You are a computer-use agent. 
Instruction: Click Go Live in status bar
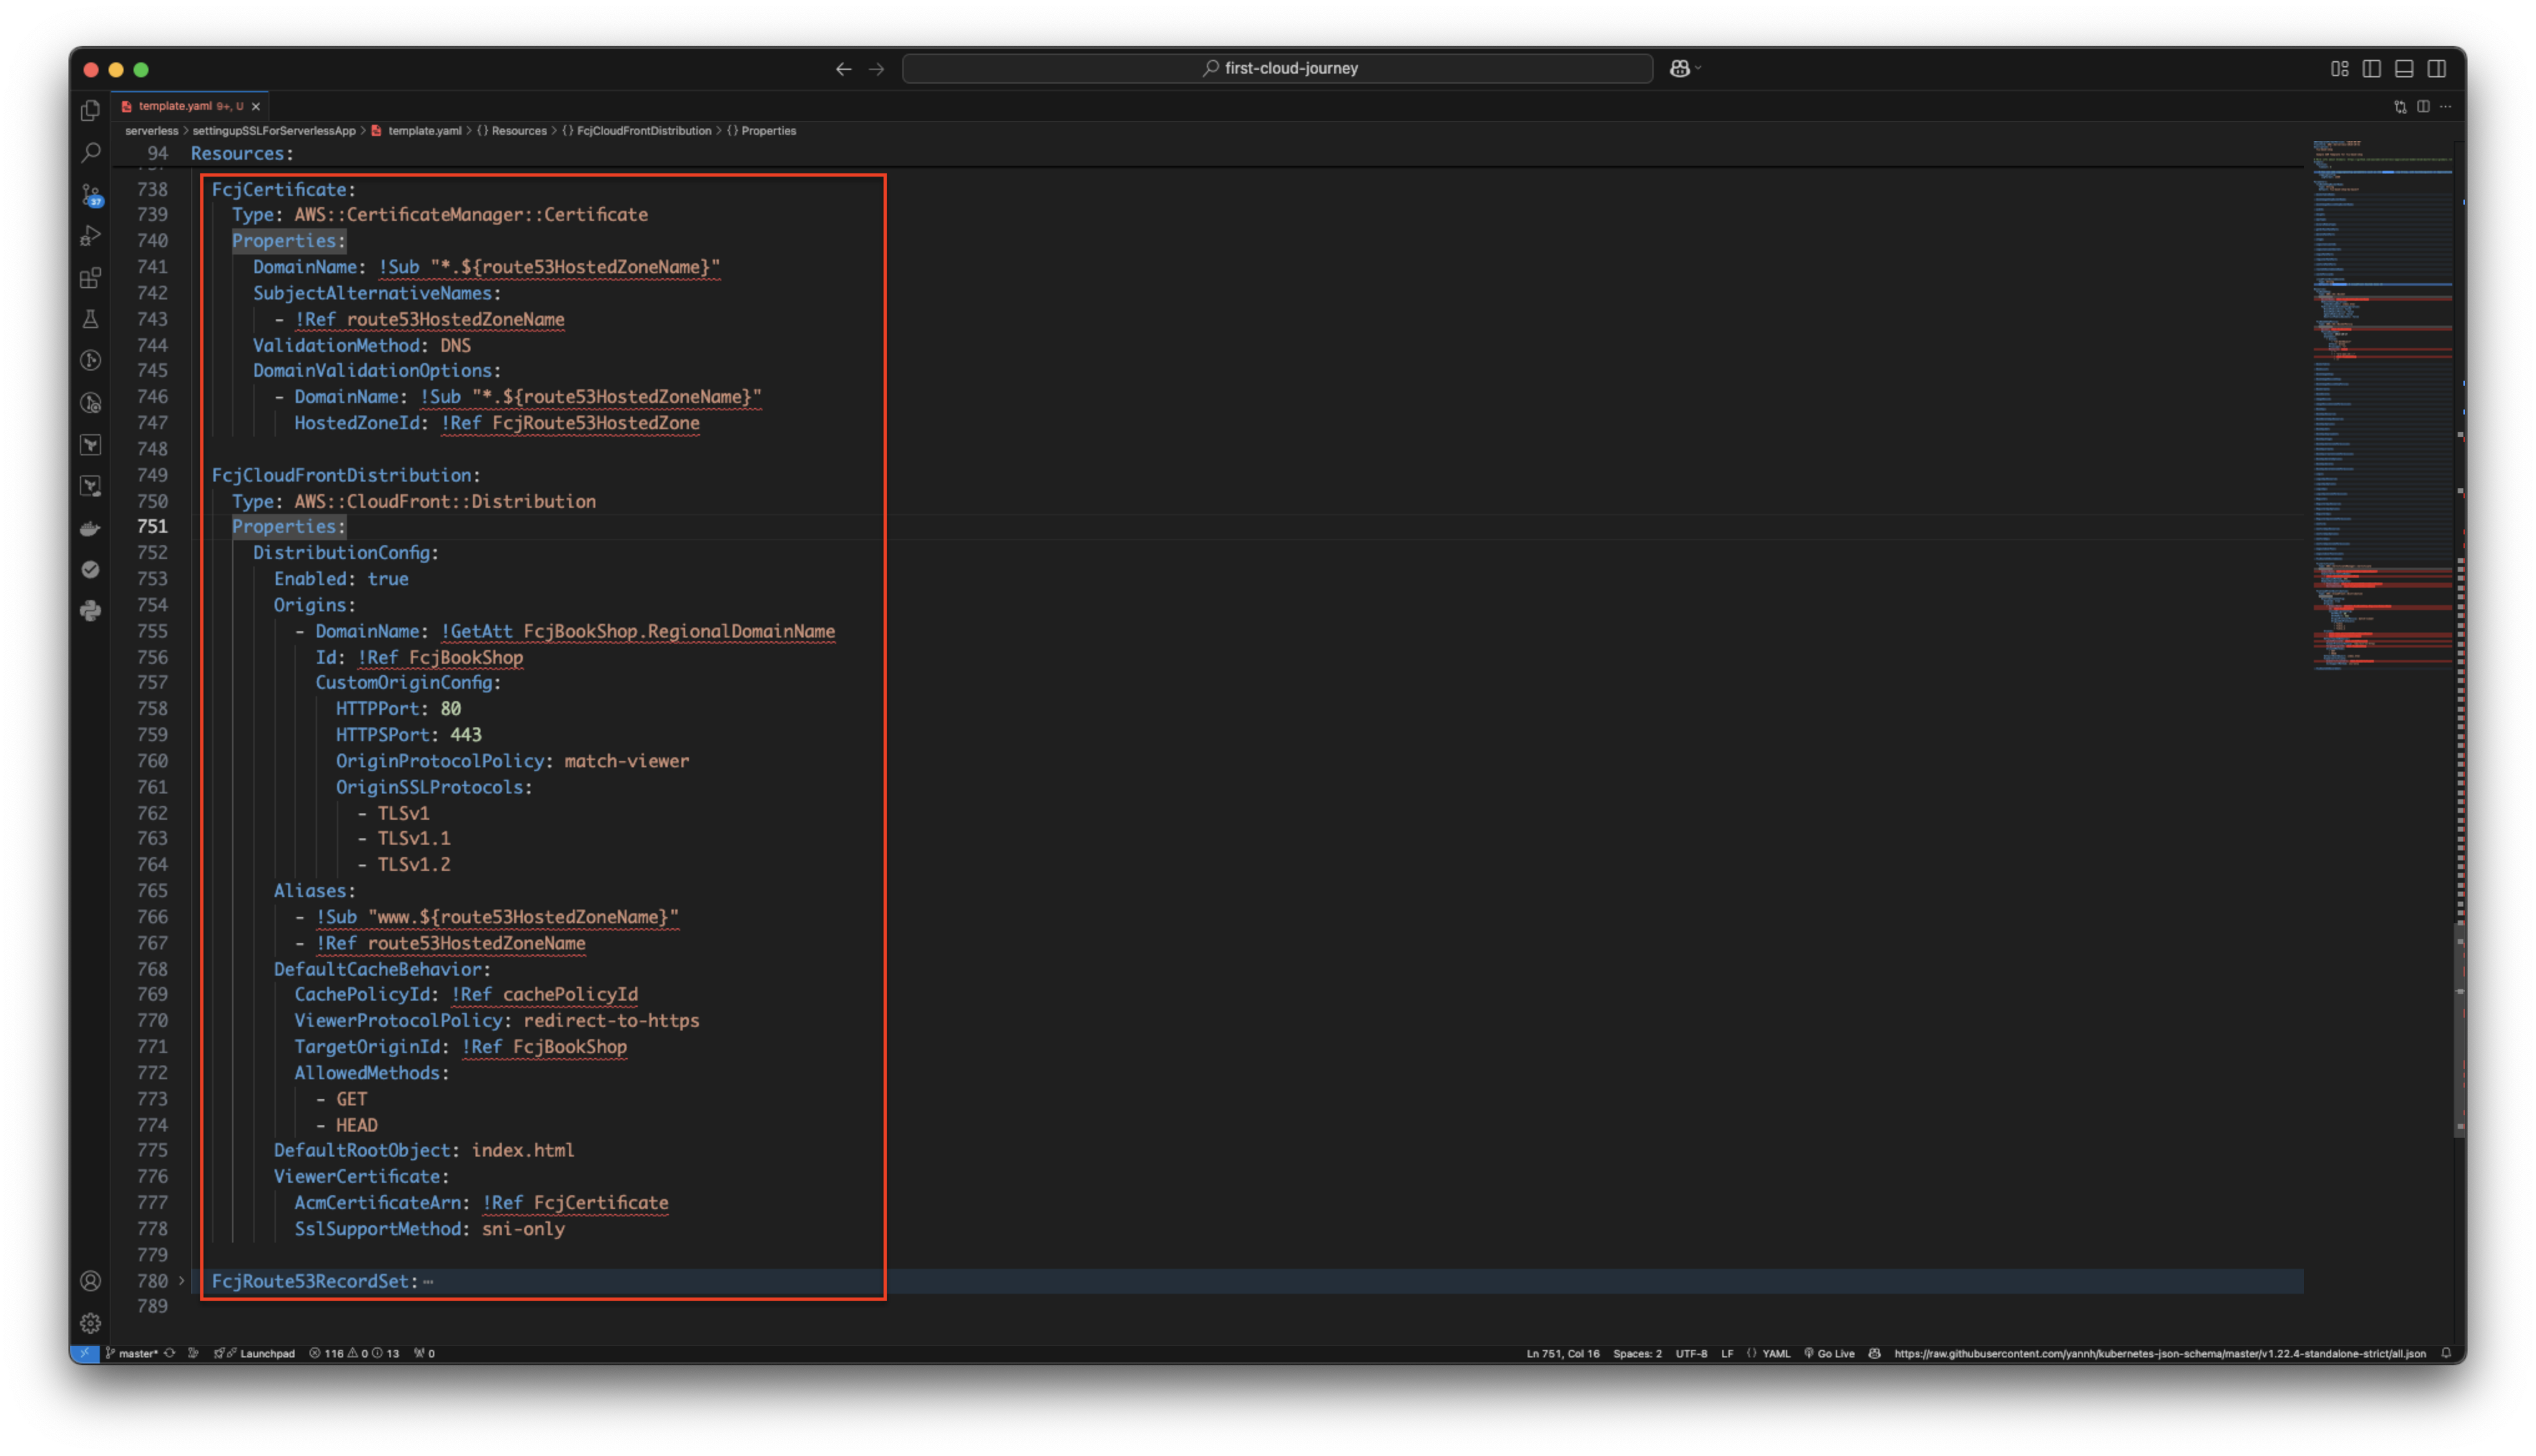tap(1829, 1353)
